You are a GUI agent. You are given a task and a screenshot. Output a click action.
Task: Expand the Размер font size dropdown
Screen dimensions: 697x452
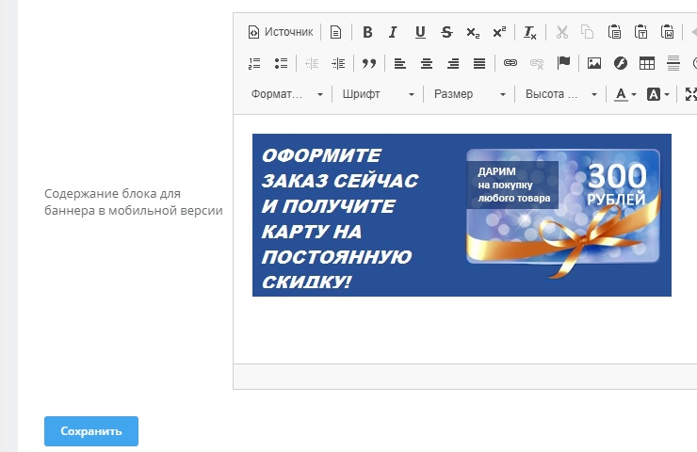coord(469,94)
